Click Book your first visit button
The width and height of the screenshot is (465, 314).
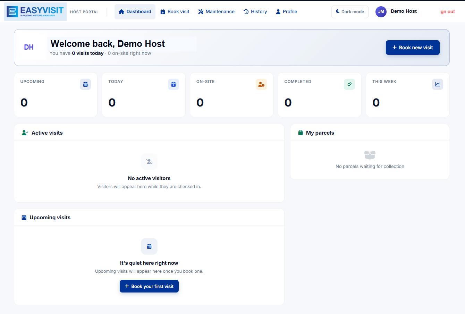149,286
